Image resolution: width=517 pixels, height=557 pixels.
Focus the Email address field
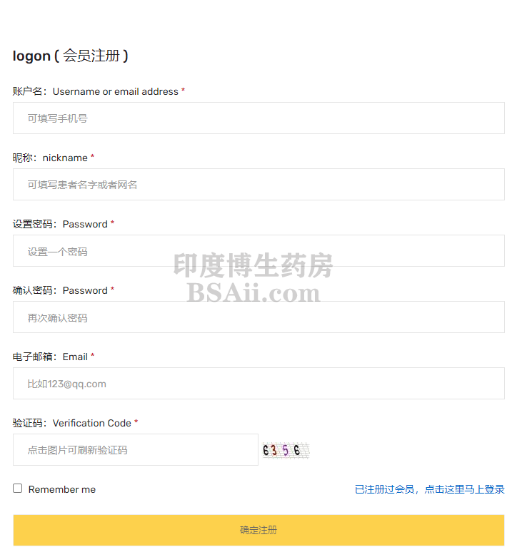click(x=258, y=383)
